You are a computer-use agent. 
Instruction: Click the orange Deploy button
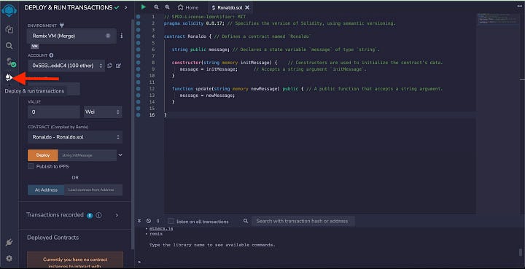coord(43,155)
